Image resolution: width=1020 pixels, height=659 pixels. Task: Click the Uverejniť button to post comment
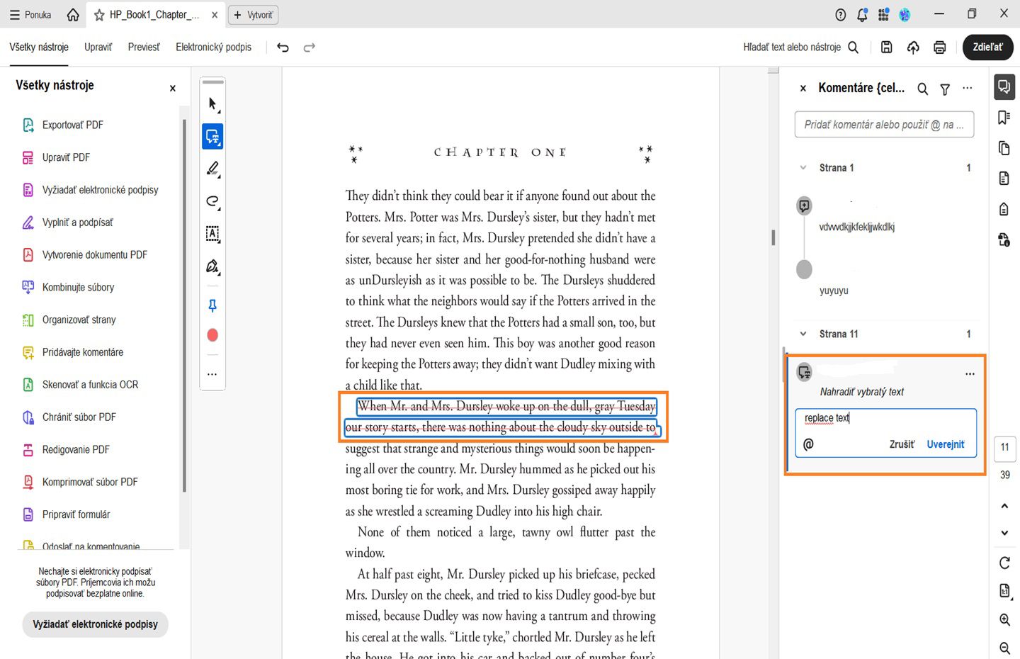945,444
